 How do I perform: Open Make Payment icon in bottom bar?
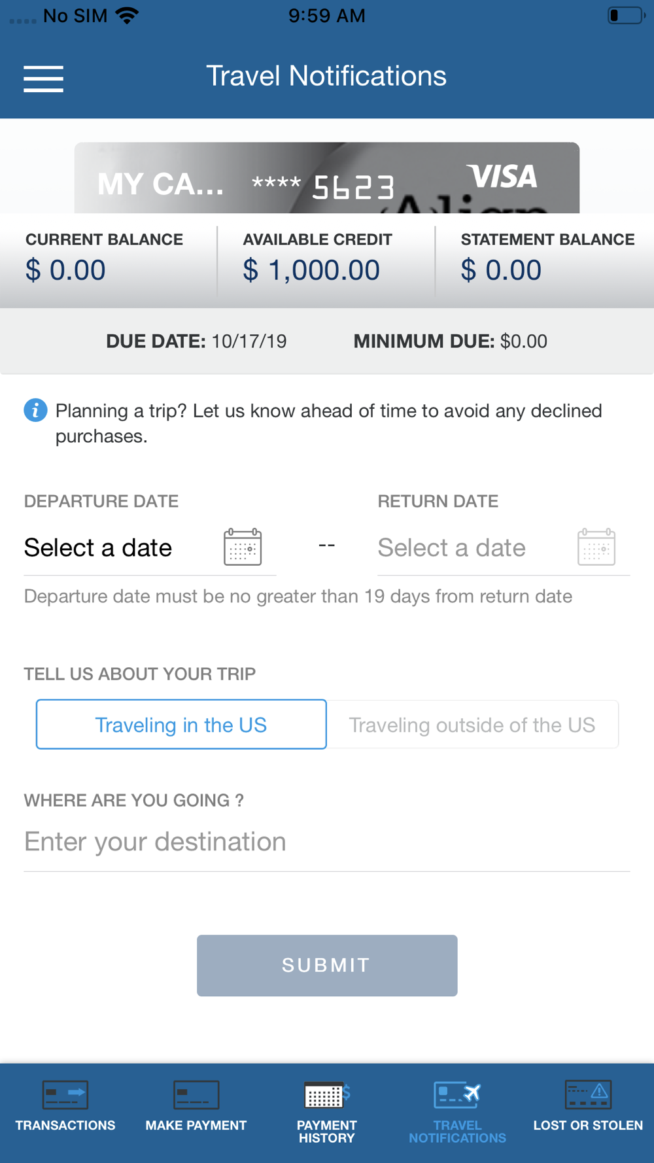click(196, 1094)
